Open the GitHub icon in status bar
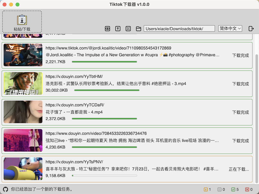The height and width of the screenshot is (194, 259). [x=6, y=189]
